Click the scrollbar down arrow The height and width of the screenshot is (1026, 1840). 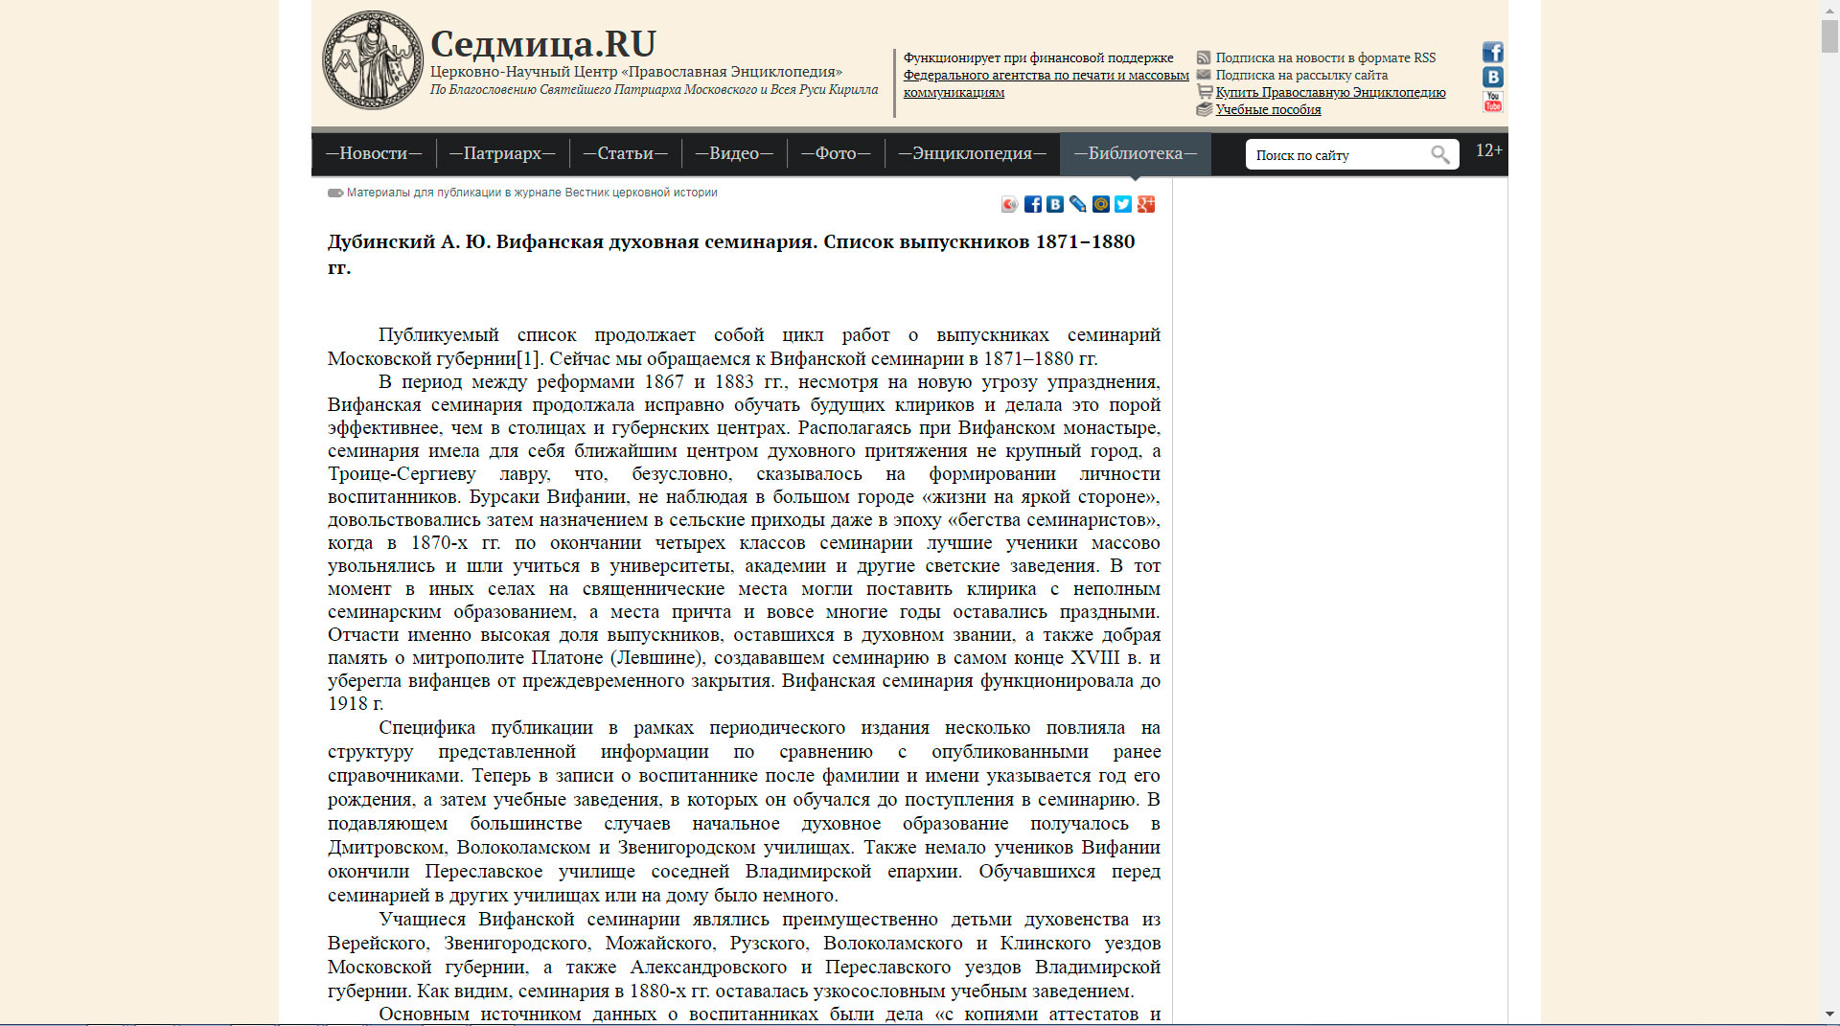coord(1830,1014)
